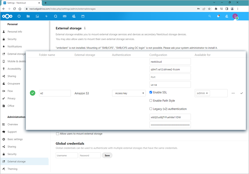Screen dimensions: 249x174
Task: Open the tab search chevron in title bar
Action: (214, 2)
